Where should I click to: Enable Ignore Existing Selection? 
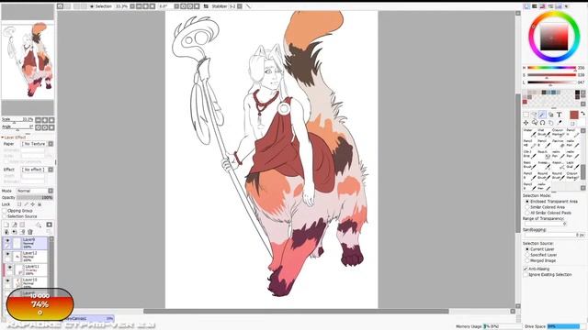point(526,274)
